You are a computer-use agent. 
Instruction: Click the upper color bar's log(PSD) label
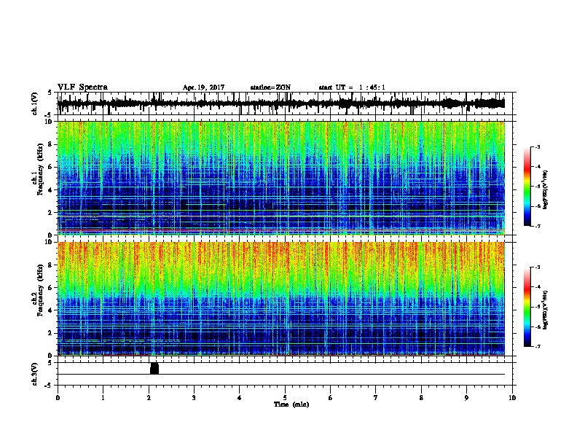(546, 189)
